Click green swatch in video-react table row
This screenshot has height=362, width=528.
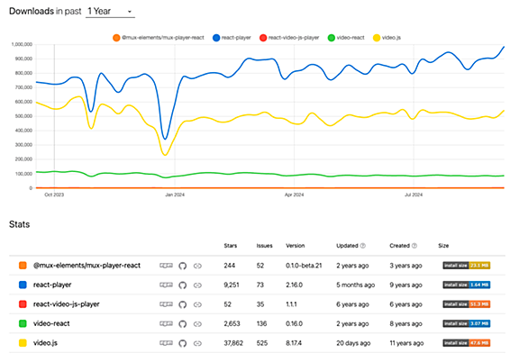click(x=23, y=323)
